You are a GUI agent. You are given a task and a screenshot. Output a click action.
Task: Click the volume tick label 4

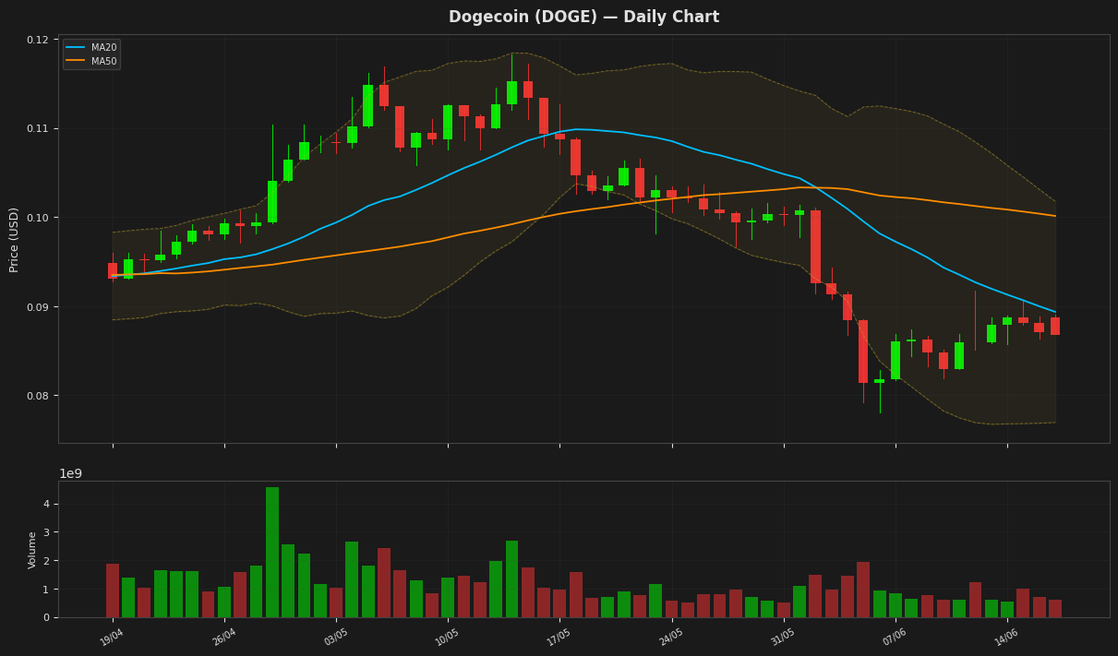tap(46, 505)
